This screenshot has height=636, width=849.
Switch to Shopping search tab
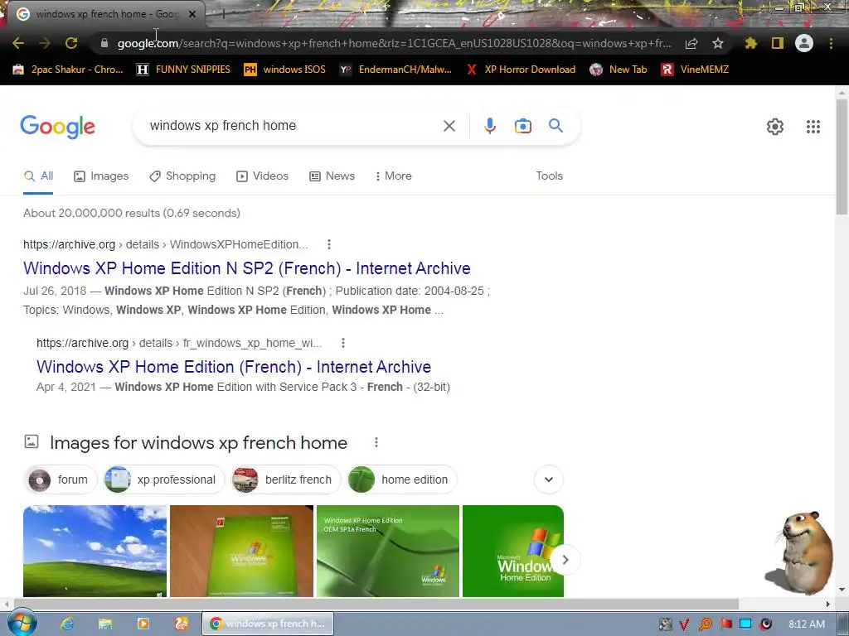coord(182,176)
